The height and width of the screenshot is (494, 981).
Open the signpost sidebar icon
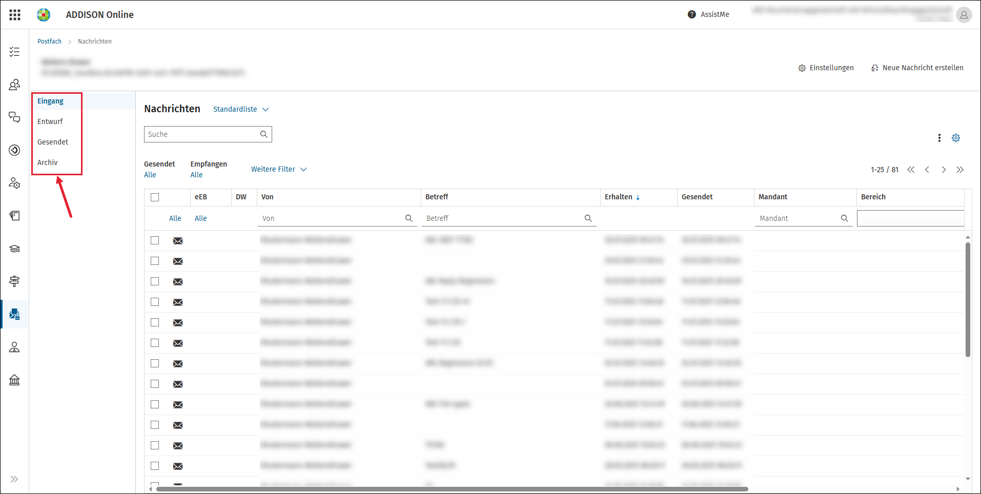click(14, 281)
